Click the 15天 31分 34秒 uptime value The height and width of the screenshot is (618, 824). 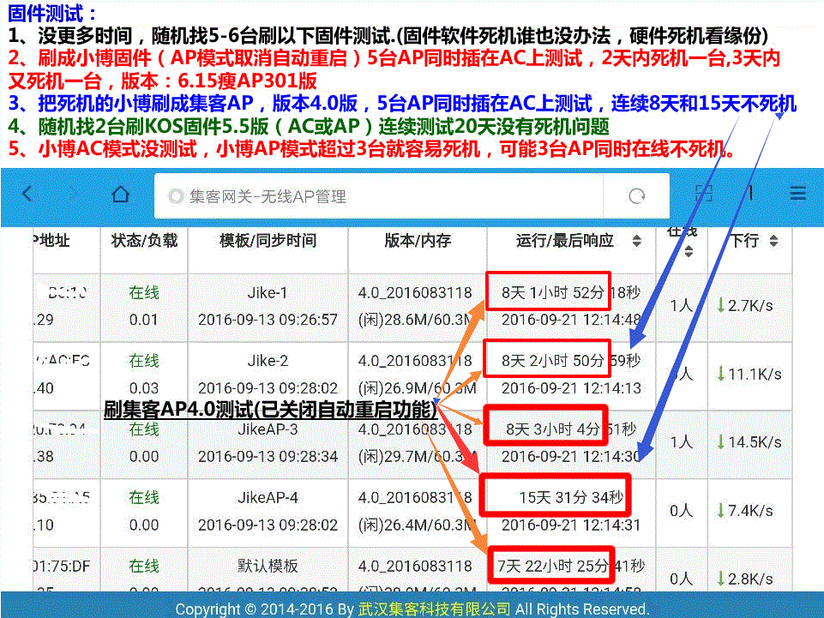point(571,498)
